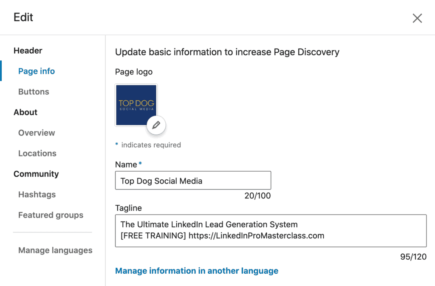Click into the Tagline text box

click(x=271, y=230)
